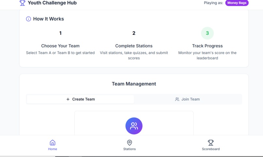Click the Home label in bottom navigation
263x157 pixels.
tap(53, 149)
